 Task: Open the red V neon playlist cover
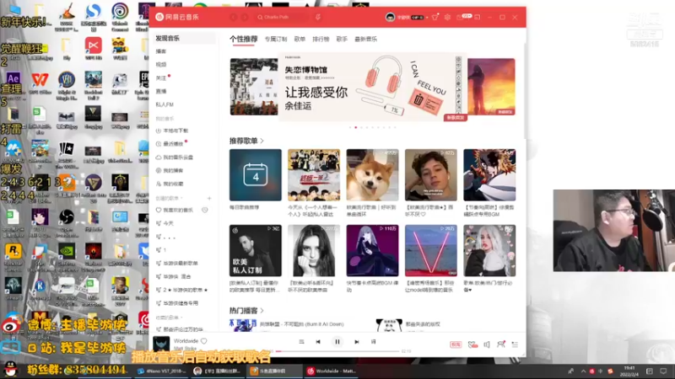(x=431, y=250)
